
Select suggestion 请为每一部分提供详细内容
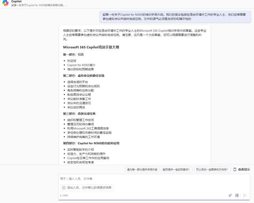tap(142, 169)
